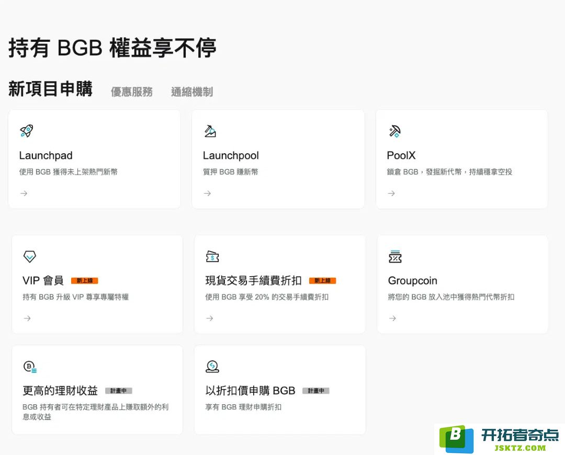Switch to the 新項目申購 tab
This screenshot has width=565, height=455.
click(50, 89)
